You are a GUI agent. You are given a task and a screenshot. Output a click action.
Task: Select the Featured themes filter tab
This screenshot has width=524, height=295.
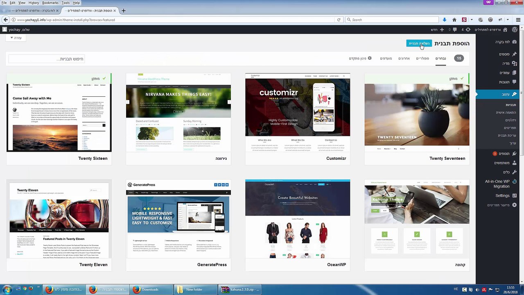tap(440, 58)
